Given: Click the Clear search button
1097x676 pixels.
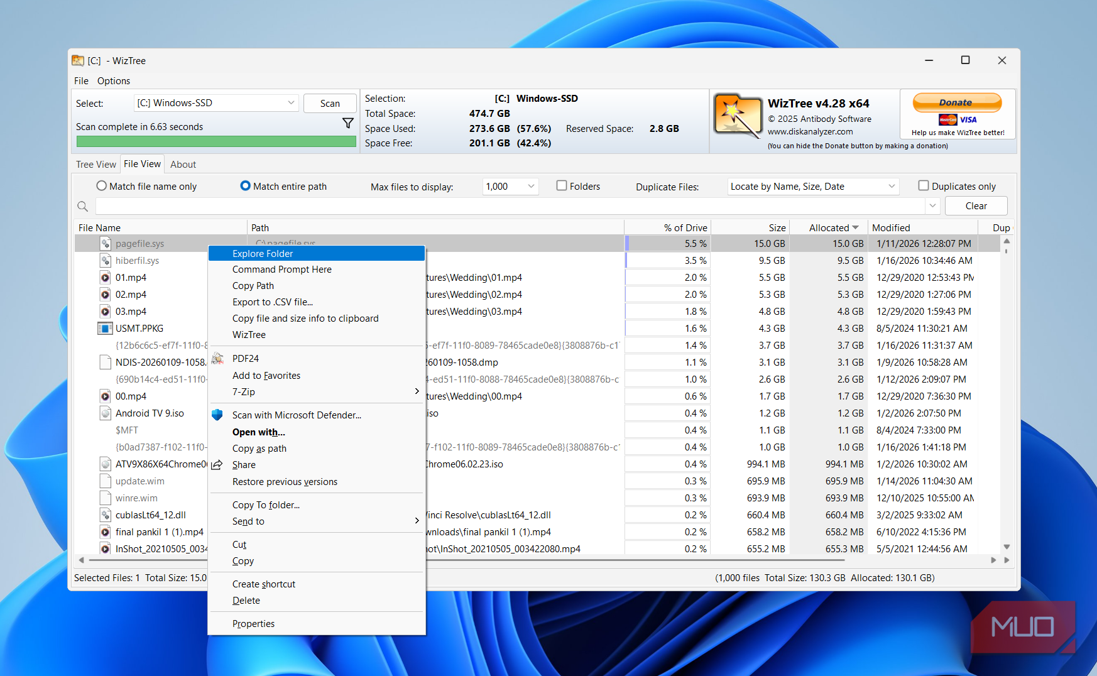Looking at the screenshot, I should point(976,206).
